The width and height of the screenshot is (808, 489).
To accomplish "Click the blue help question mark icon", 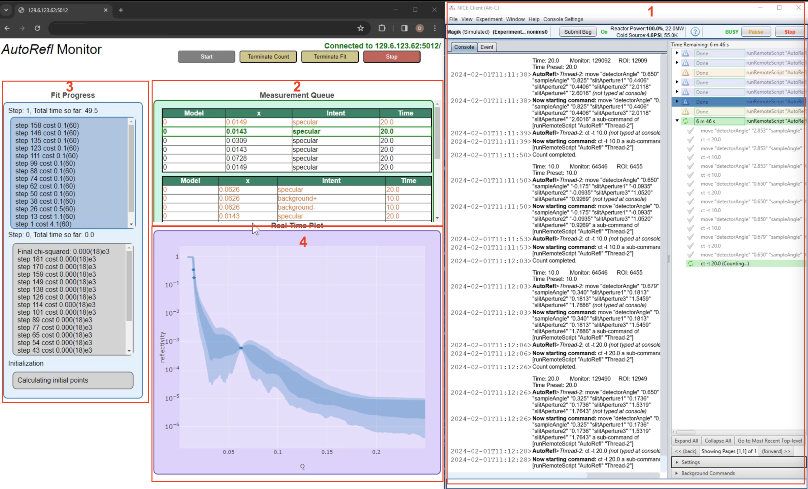I will click(695, 32).
